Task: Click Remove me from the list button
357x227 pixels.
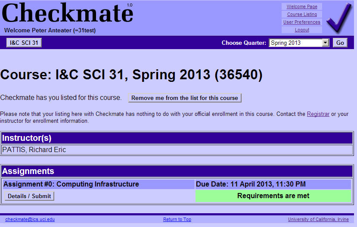Action: pyautogui.click(x=184, y=98)
